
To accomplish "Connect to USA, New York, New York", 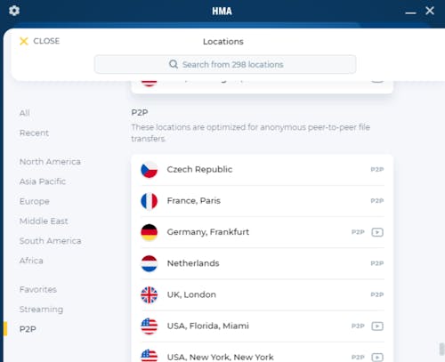I will (263, 354).
